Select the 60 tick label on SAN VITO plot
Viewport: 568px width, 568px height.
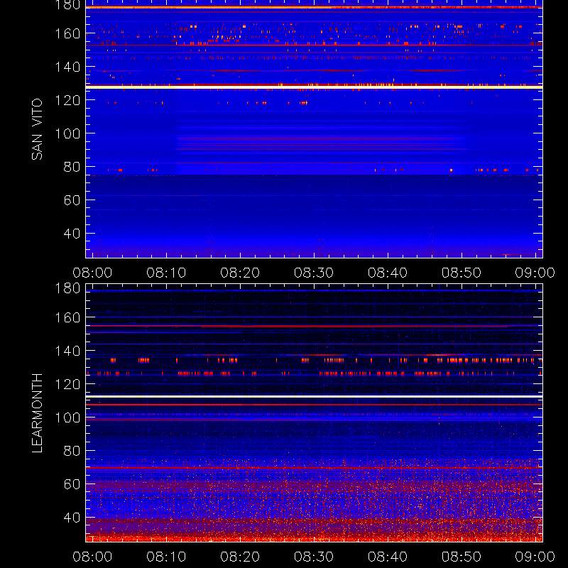(x=72, y=200)
